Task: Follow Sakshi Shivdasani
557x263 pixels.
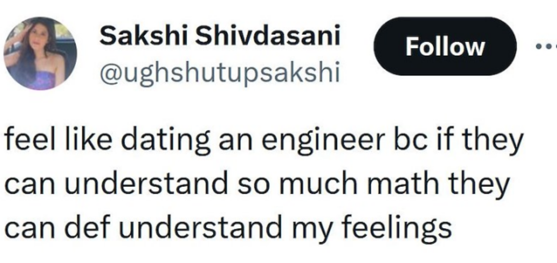Action: (445, 46)
